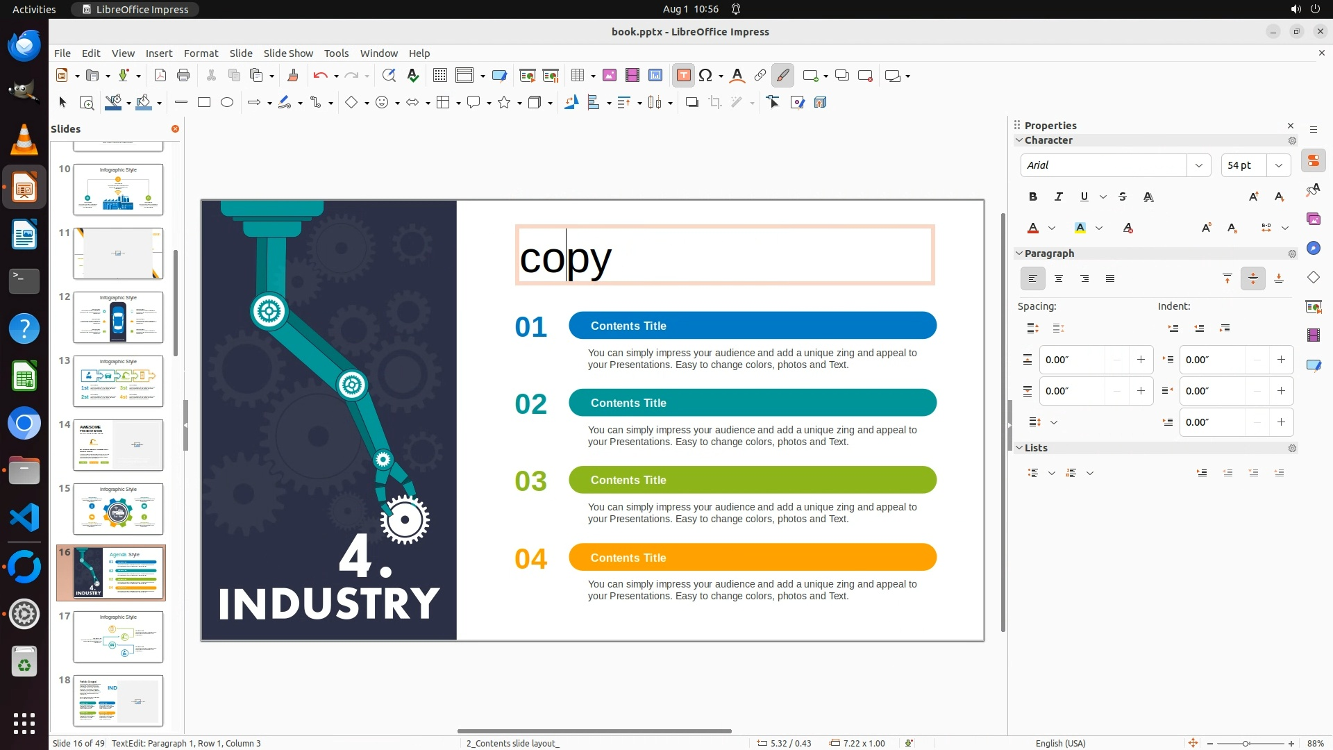The width and height of the screenshot is (1333, 750).
Task: Enable center paragraph alignment
Action: 1059,279
